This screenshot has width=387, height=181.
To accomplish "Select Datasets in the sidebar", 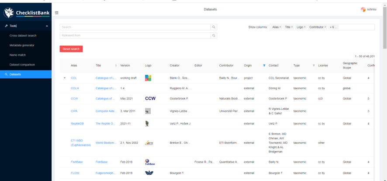I will [26, 74].
